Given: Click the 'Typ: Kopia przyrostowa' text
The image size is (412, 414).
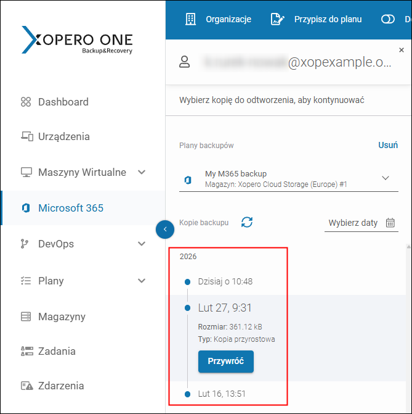Looking at the screenshot, I should [236, 339].
